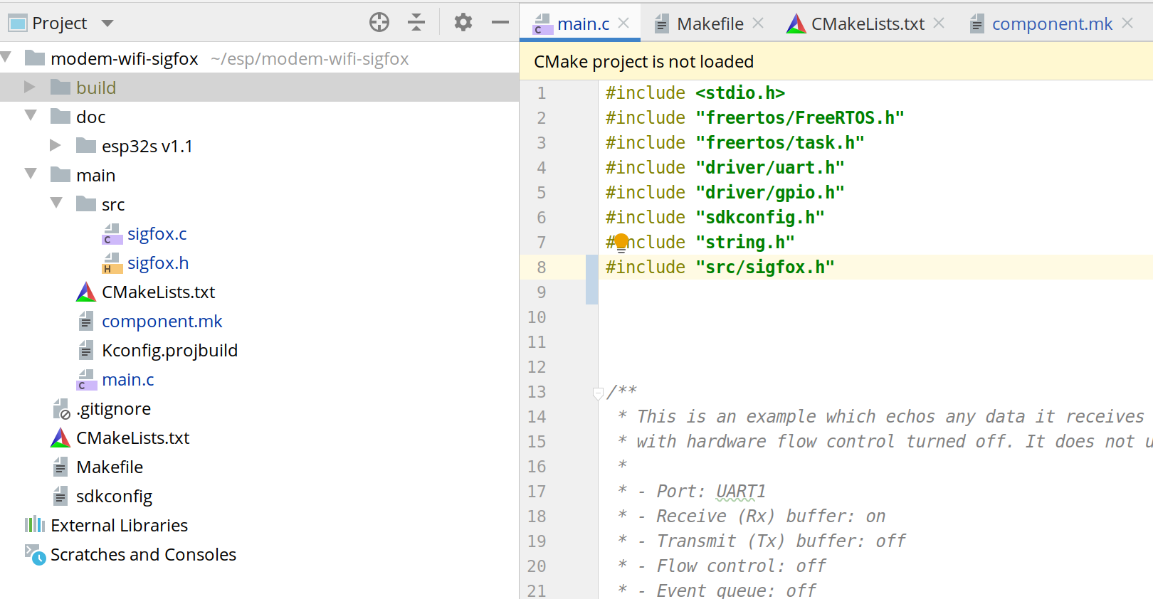This screenshot has height=599, width=1153.
Task: Collapse the doc folder arrow
Action: click(x=31, y=115)
